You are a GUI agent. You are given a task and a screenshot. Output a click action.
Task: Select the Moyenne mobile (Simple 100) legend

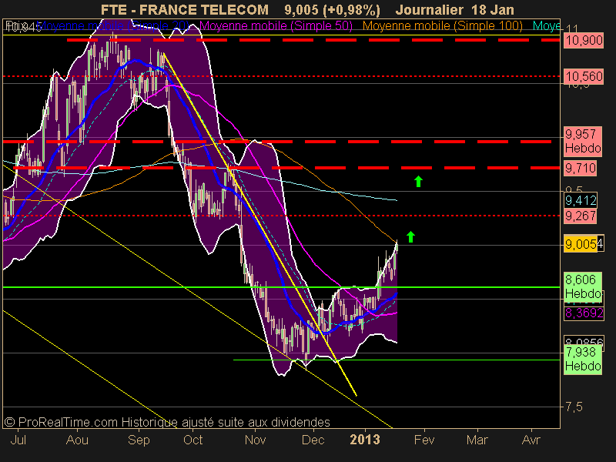coord(442,26)
